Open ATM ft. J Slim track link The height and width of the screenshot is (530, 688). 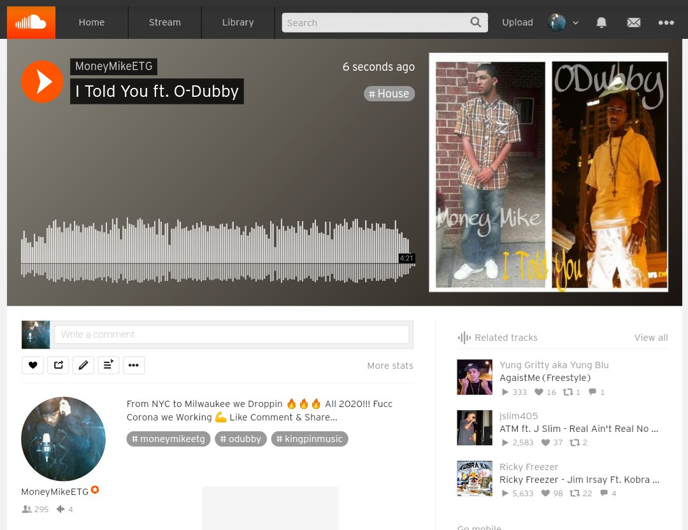point(578,429)
